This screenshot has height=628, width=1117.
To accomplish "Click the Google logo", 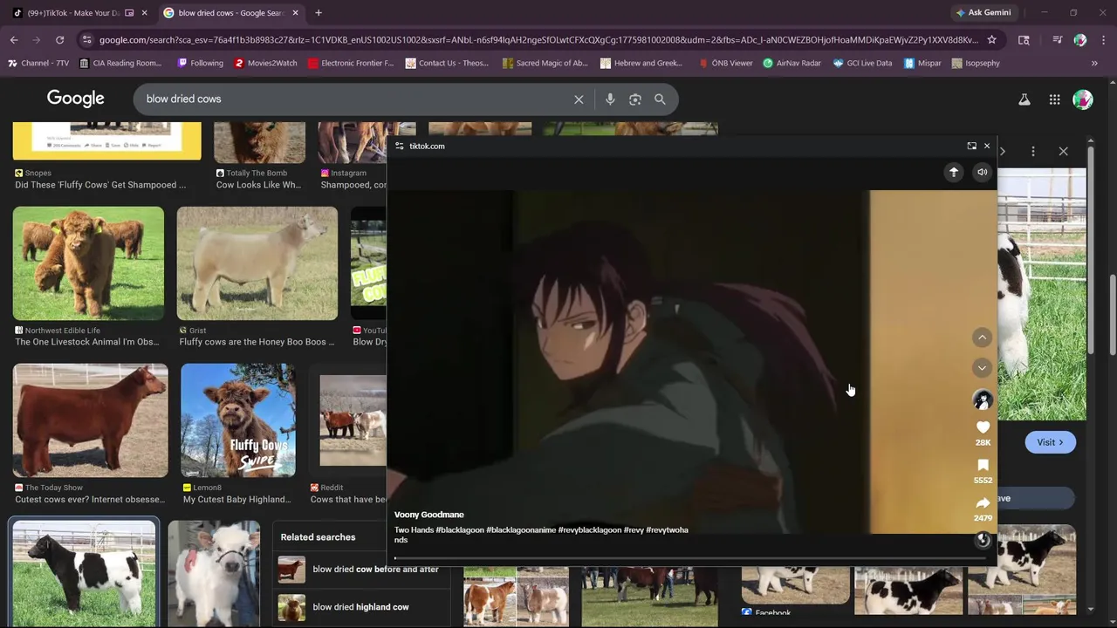I will click(x=76, y=99).
